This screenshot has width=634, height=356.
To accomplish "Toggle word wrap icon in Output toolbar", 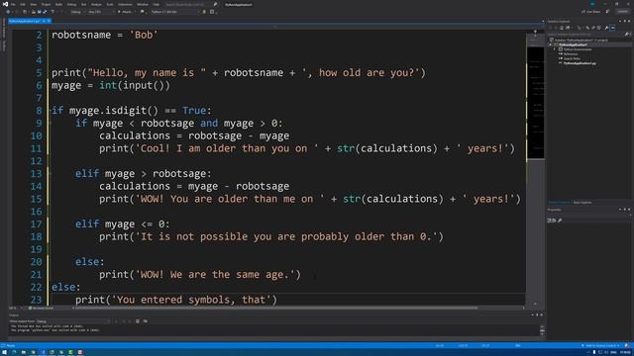I will pos(146,321).
